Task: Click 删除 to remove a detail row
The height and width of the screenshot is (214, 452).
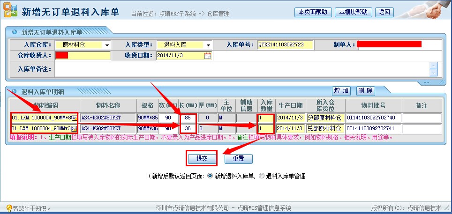Action: click(365, 90)
